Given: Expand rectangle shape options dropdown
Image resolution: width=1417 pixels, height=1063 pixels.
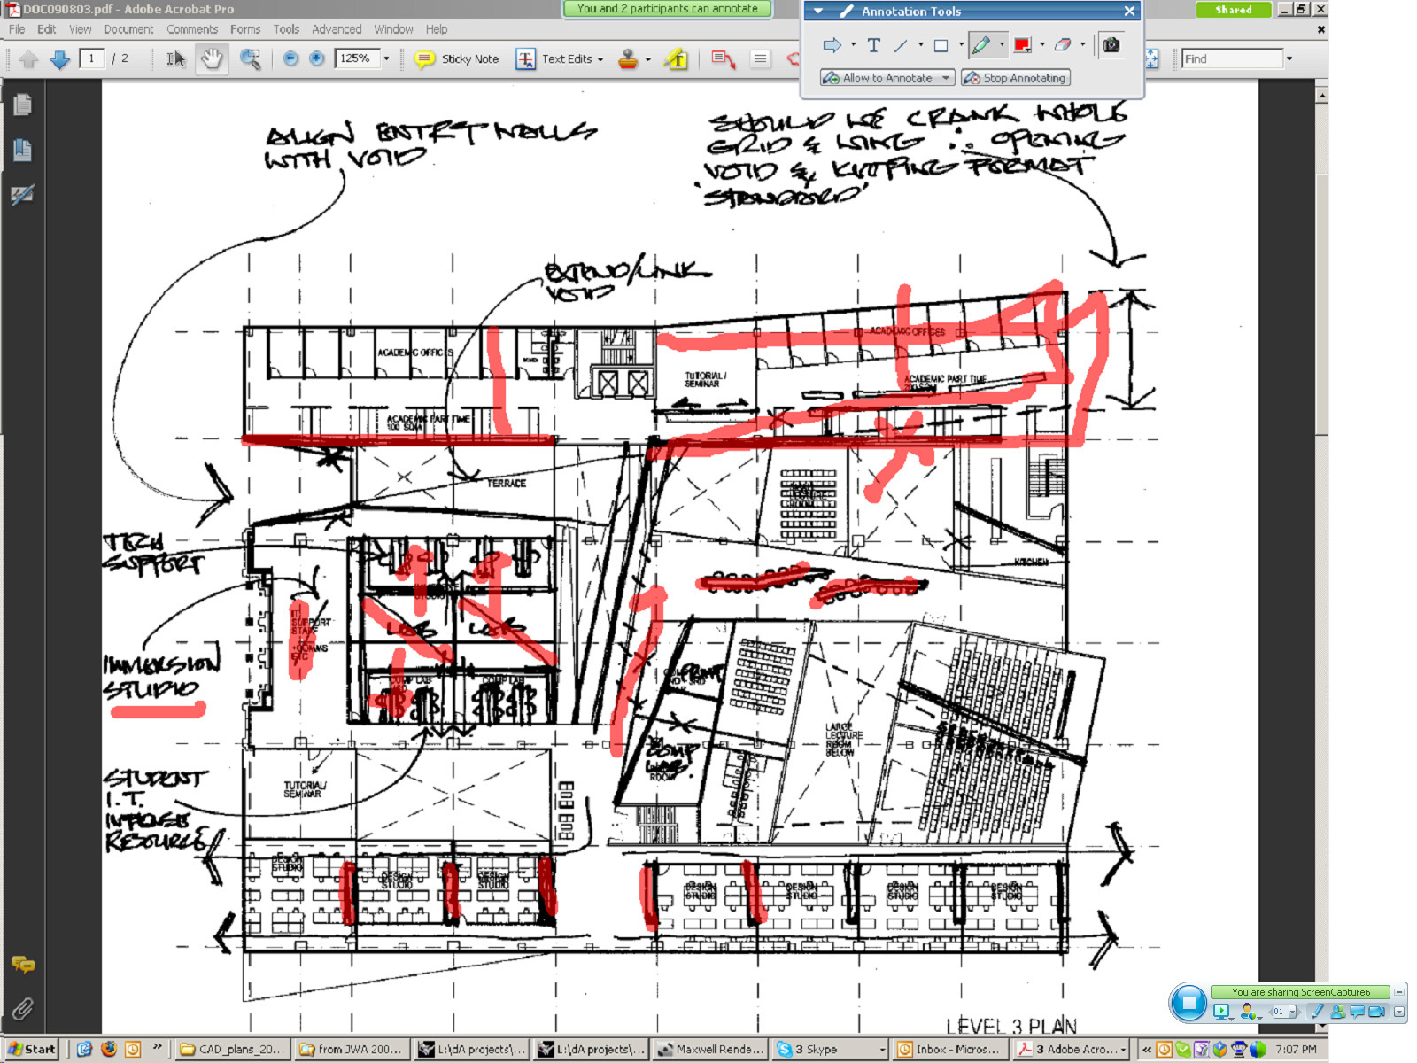Looking at the screenshot, I should coord(961,45).
